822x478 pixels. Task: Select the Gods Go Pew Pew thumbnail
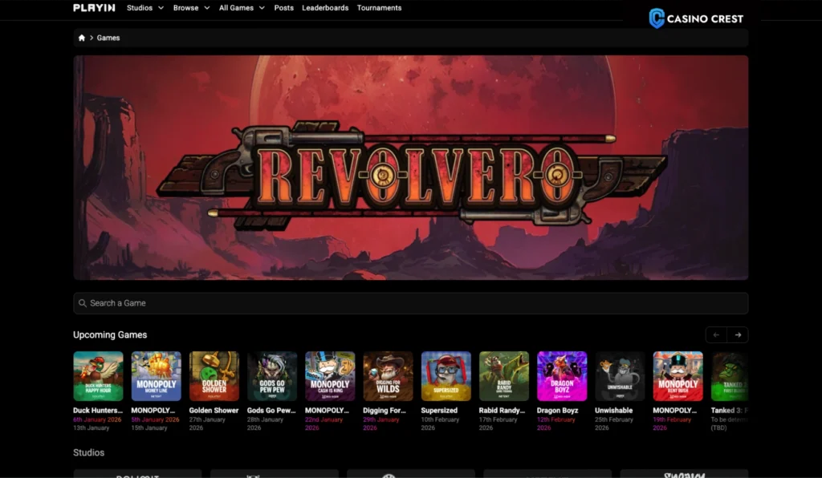click(x=272, y=376)
